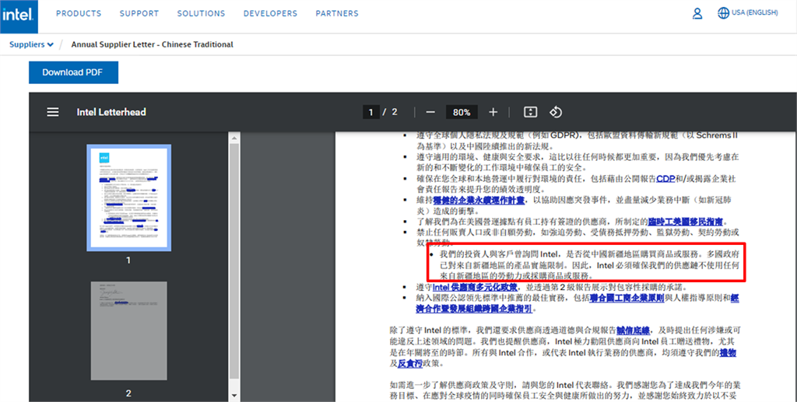The image size is (797, 402).
Task: Select USA (ENGLISH) language option
Action: coord(755,12)
